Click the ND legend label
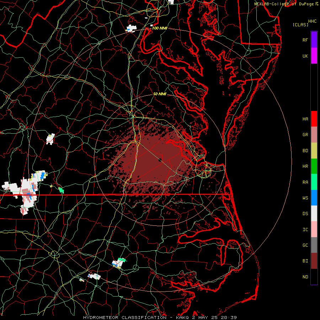The width and height of the screenshot is (320, 320). coord(305,277)
